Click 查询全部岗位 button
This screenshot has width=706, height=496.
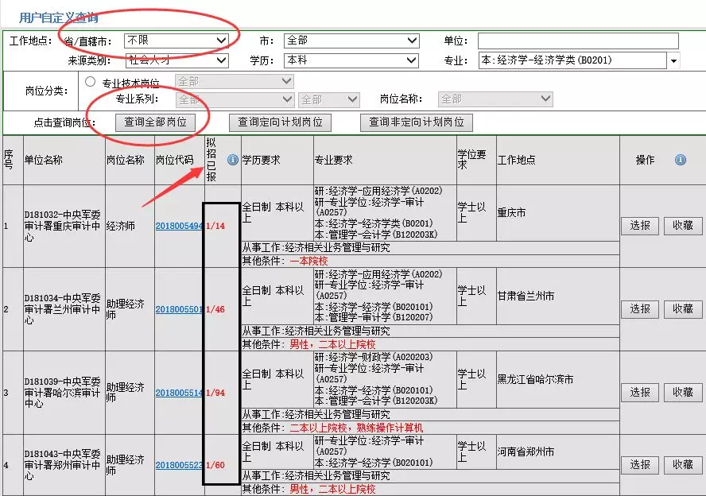tap(155, 122)
